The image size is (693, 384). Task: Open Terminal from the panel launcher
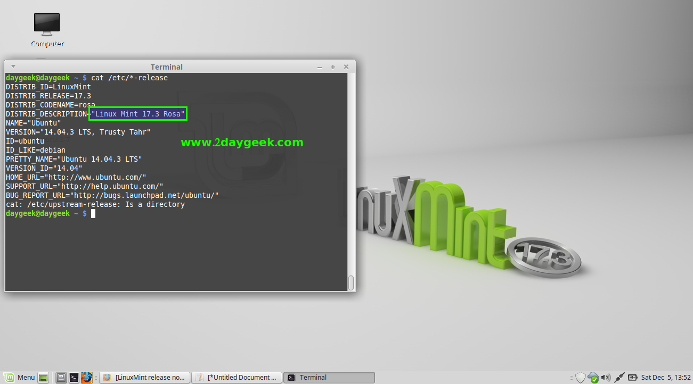coord(74,378)
